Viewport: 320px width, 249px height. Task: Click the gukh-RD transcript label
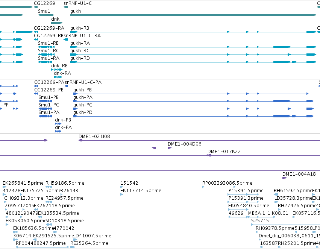[x=80, y=58]
